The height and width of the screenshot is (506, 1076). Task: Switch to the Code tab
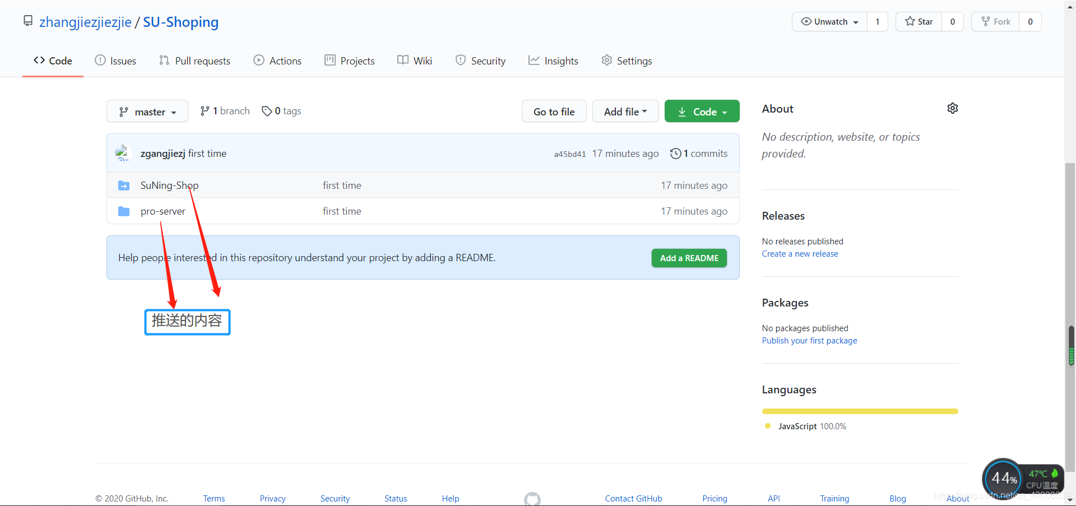[53, 61]
